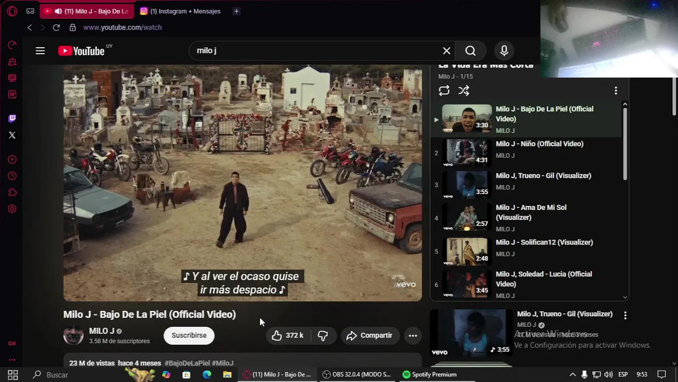This screenshot has width=678, height=382.
Task: Open the YouTube hamburger guide menu
Action: (40, 51)
